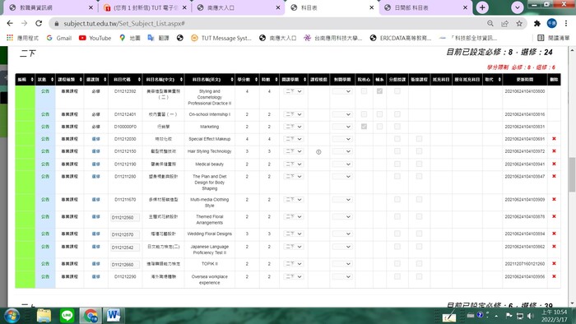Image resolution: width=576 pixels, height=324 pixels.
Task: Switch to the 日間部 科目表 tab
Action: (x=425, y=7)
